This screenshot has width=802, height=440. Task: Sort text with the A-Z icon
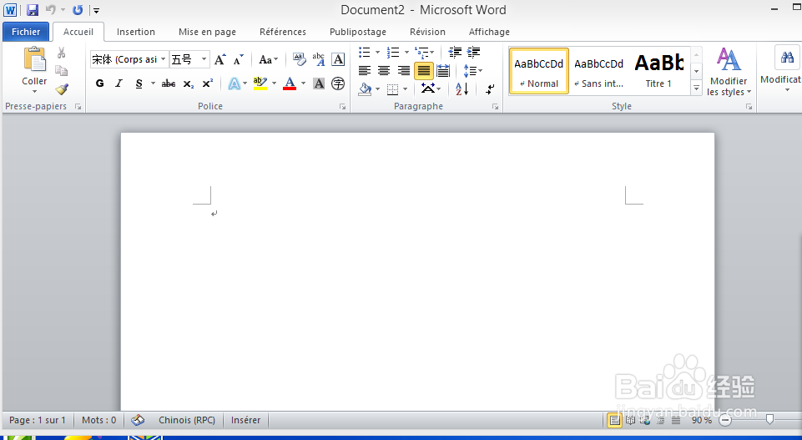point(462,89)
